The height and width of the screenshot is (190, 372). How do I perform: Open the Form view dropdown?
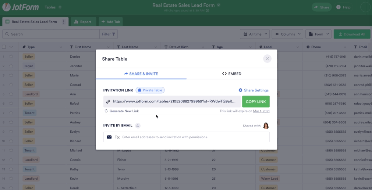click(318, 34)
